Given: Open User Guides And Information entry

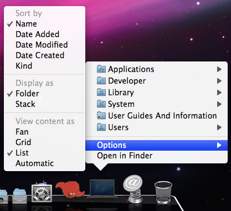Looking at the screenshot, I should [x=157, y=116].
